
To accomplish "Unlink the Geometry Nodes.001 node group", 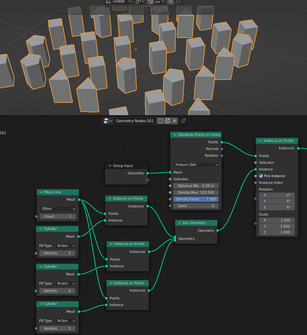I will (174, 121).
